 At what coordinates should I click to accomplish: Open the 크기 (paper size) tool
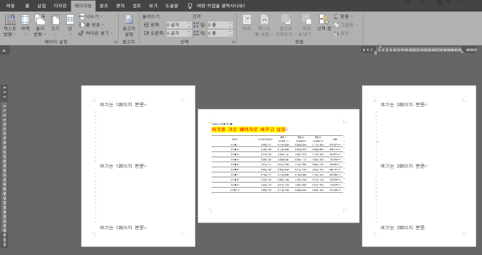point(55,25)
